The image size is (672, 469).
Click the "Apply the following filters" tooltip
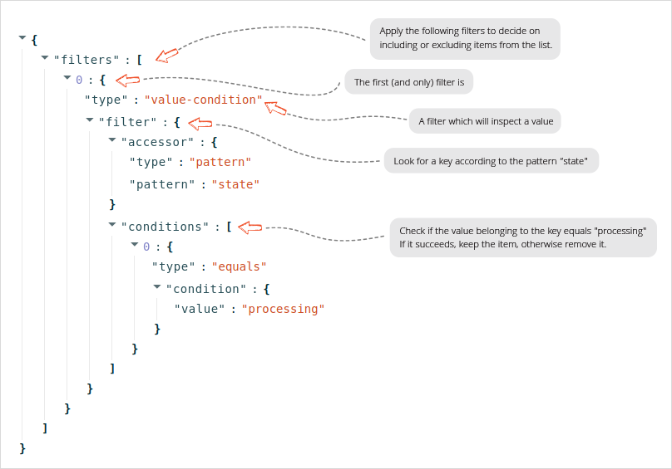(465, 38)
